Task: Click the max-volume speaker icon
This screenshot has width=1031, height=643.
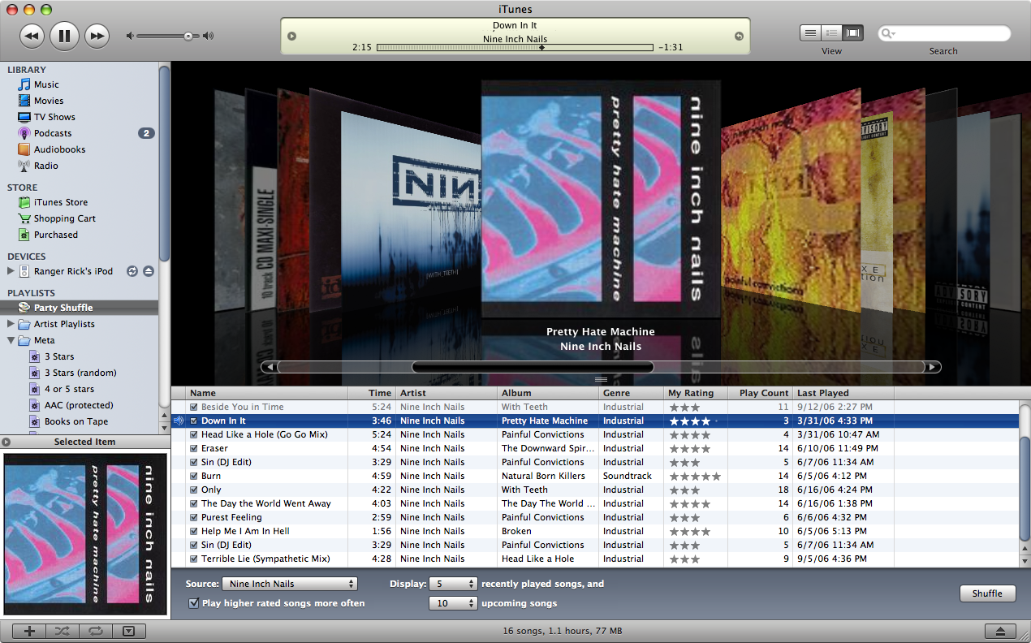Action: (209, 36)
